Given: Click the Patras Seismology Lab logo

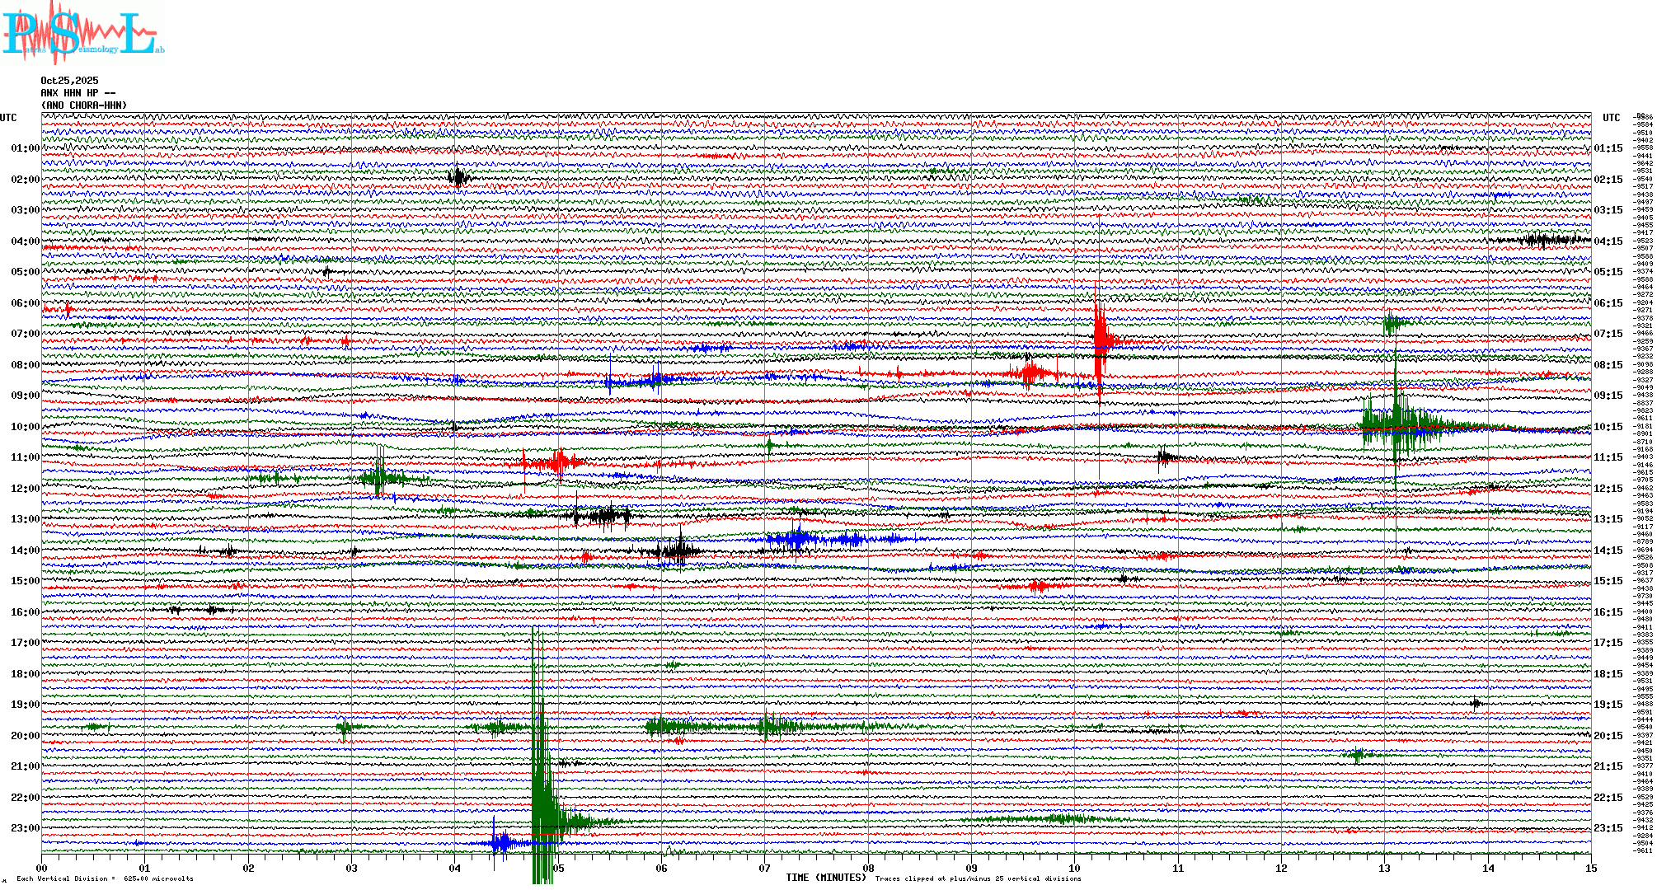Looking at the screenshot, I should pos(81,33).
